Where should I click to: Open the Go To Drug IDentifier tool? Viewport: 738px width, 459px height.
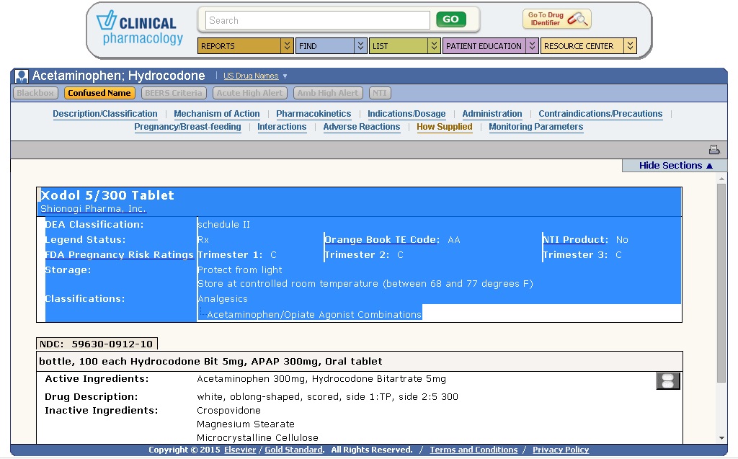point(557,19)
